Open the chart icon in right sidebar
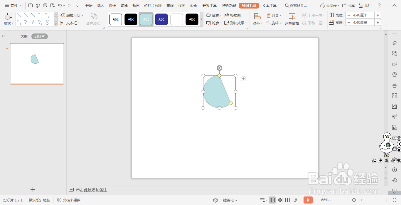 click(x=395, y=106)
